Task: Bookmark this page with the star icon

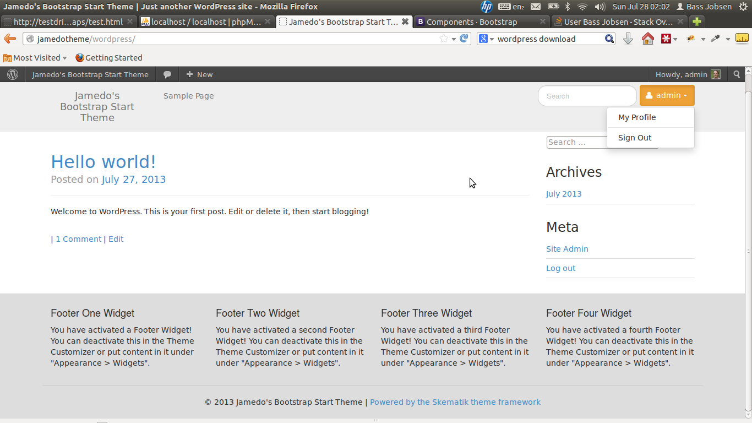Action: tap(444, 39)
